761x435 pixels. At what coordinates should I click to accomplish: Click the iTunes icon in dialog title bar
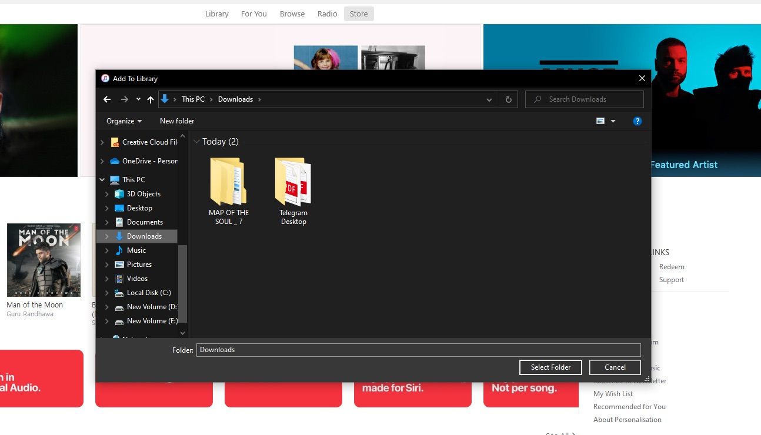click(105, 78)
